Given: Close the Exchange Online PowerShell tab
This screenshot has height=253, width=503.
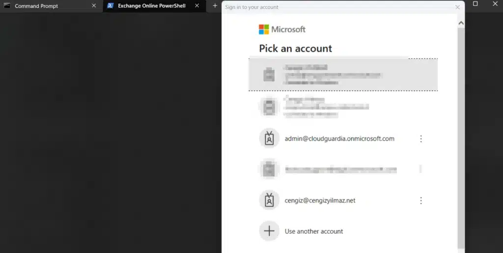Looking at the screenshot, I should click(x=197, y=6).
